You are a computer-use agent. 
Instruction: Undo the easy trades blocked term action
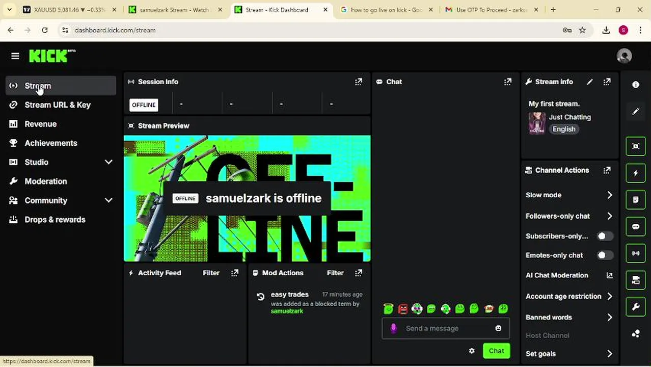click(x=260, y=297)
